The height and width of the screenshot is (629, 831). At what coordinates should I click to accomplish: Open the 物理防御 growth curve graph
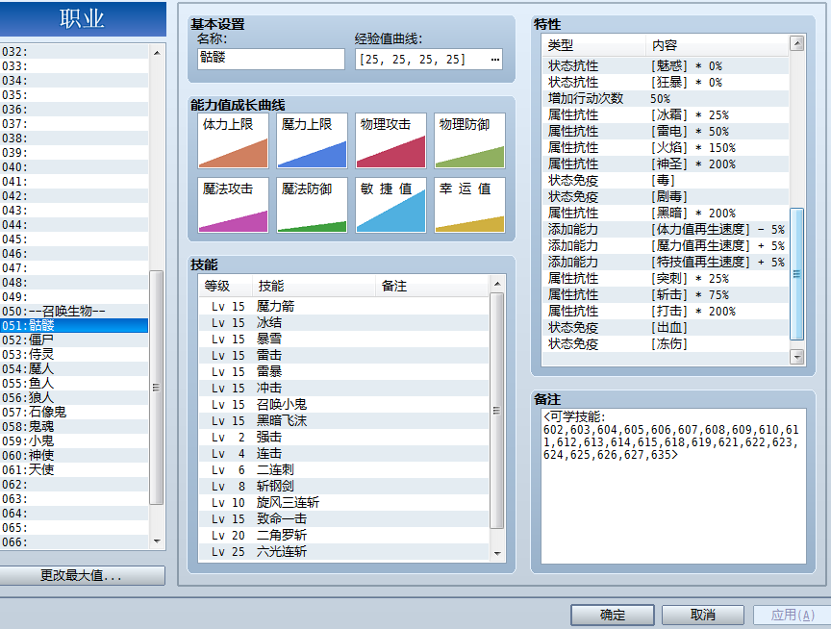[x=469, y=141]
